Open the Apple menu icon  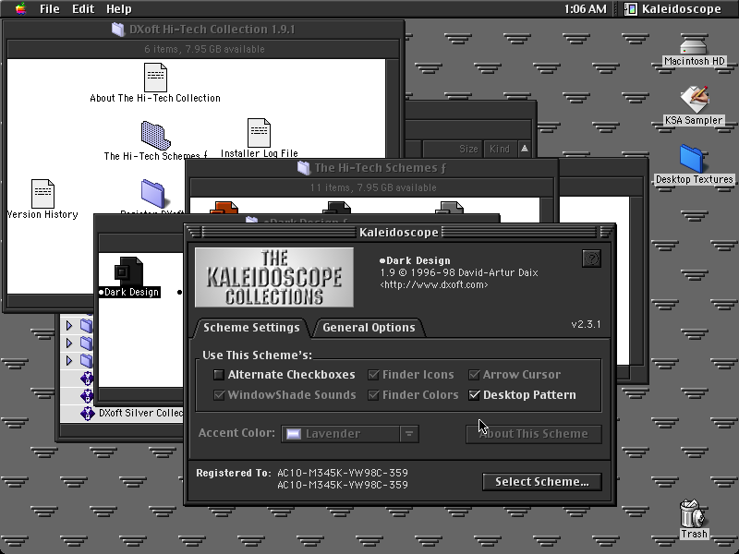coord(20,8)
